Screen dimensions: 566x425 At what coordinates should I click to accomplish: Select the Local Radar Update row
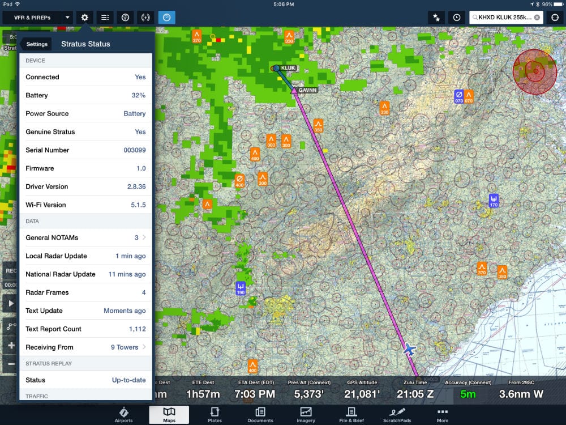point(85,256)
